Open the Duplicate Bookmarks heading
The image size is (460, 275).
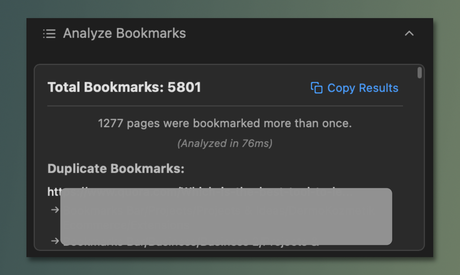click(116, 168)
